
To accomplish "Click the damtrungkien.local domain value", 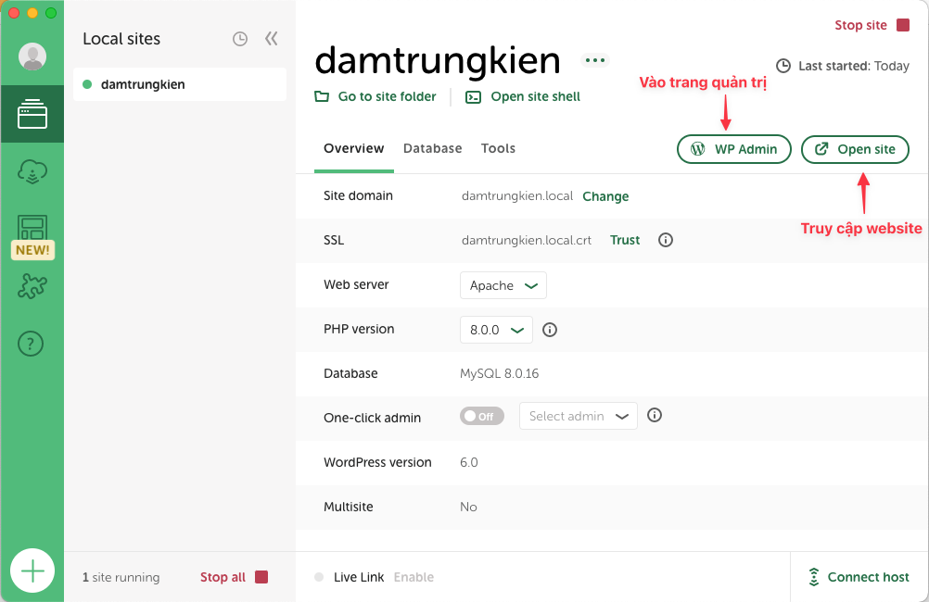I will [517, 196].
